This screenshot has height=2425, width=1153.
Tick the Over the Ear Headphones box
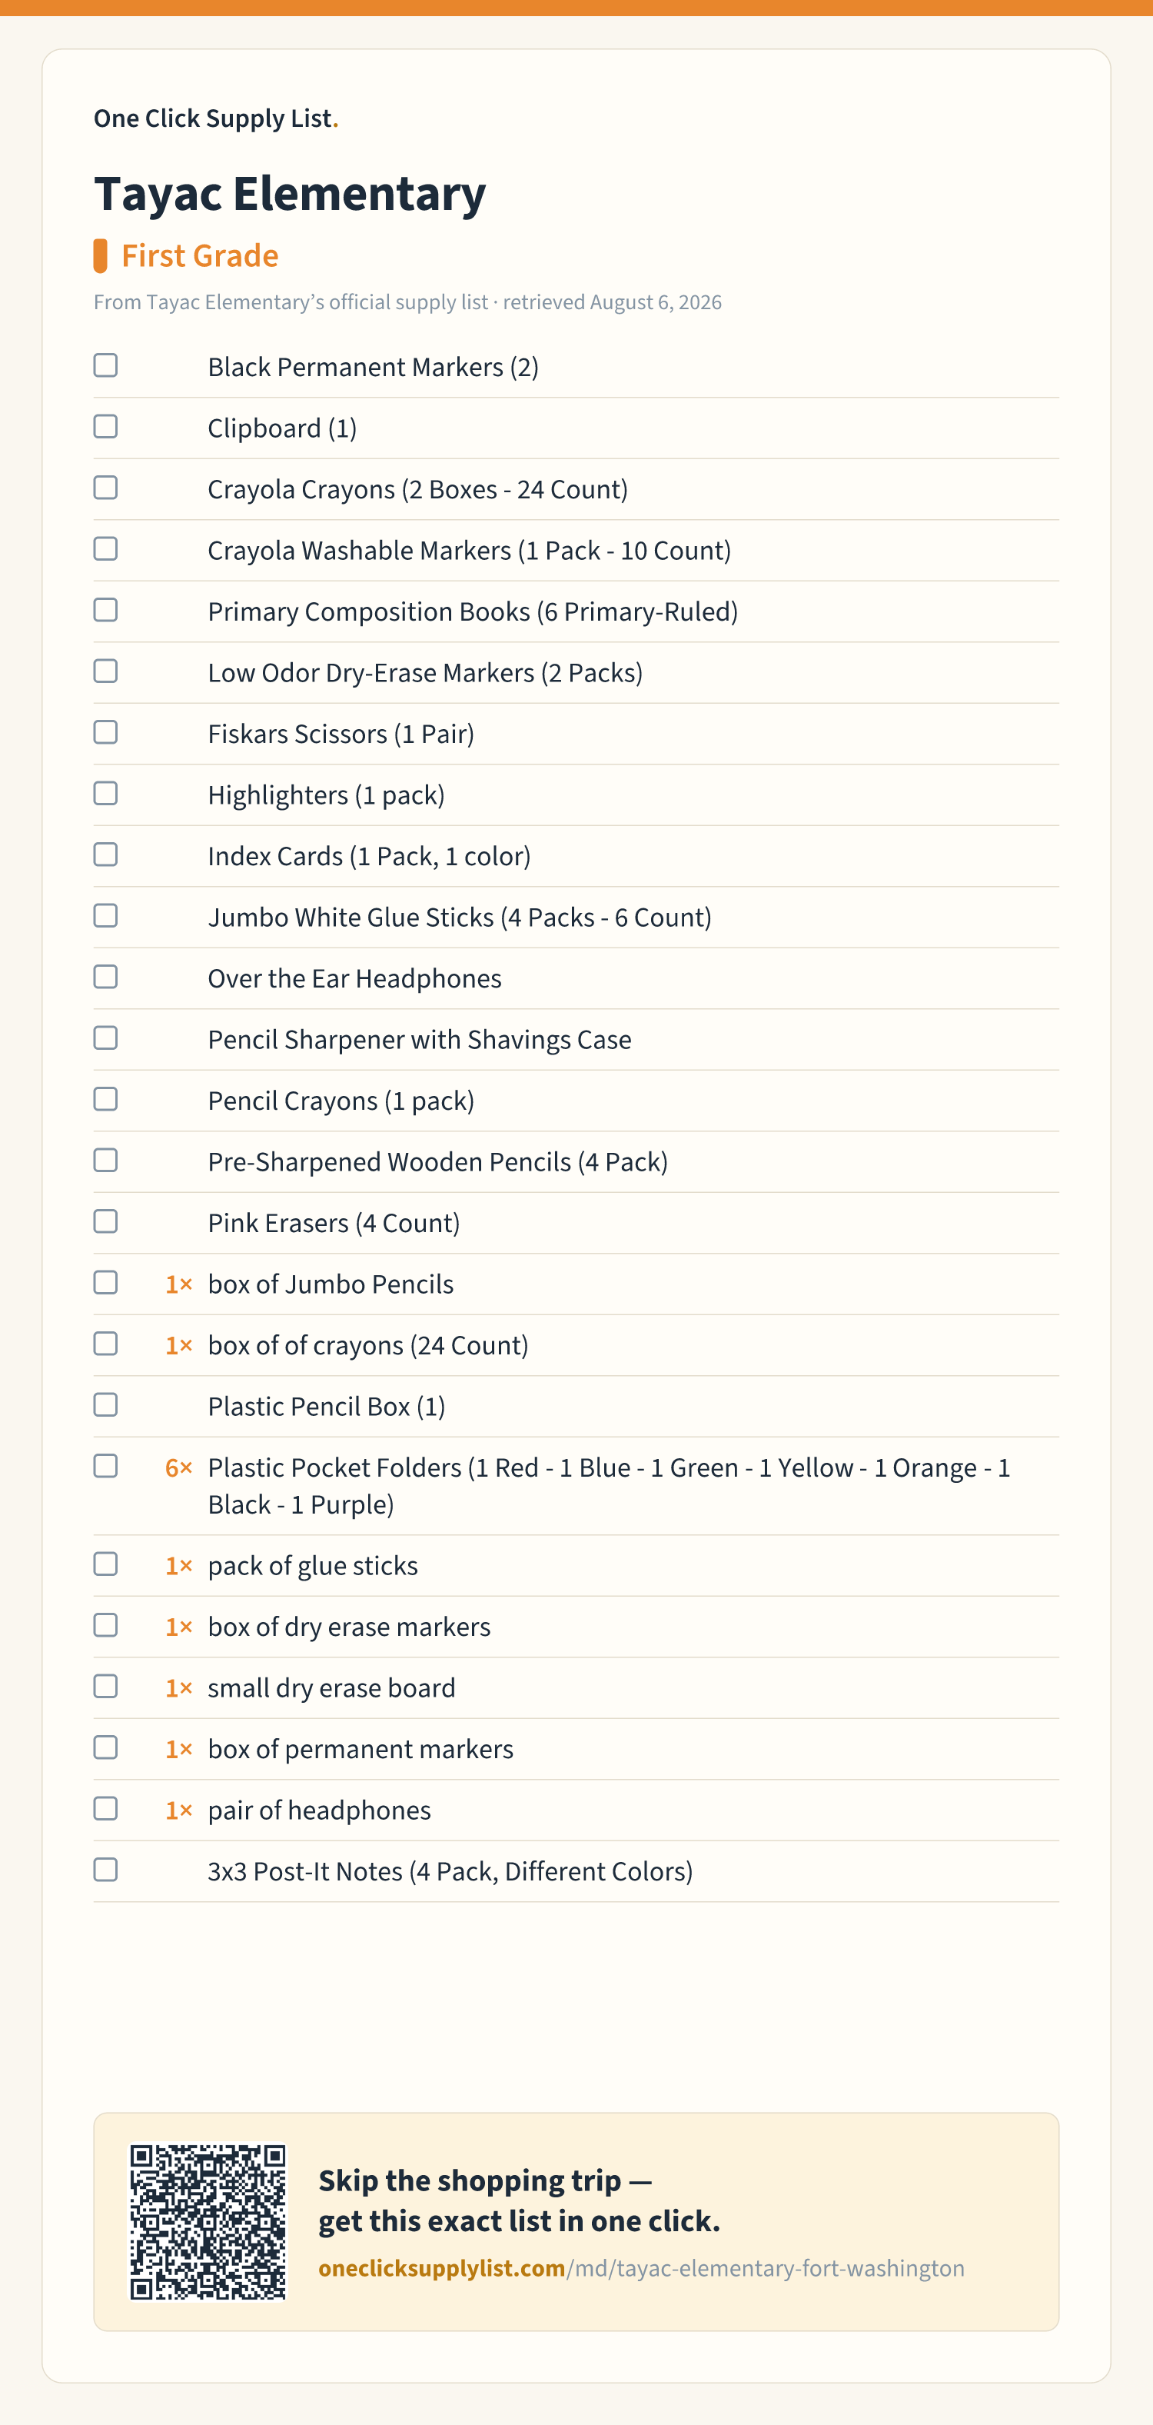click(105, 978)
